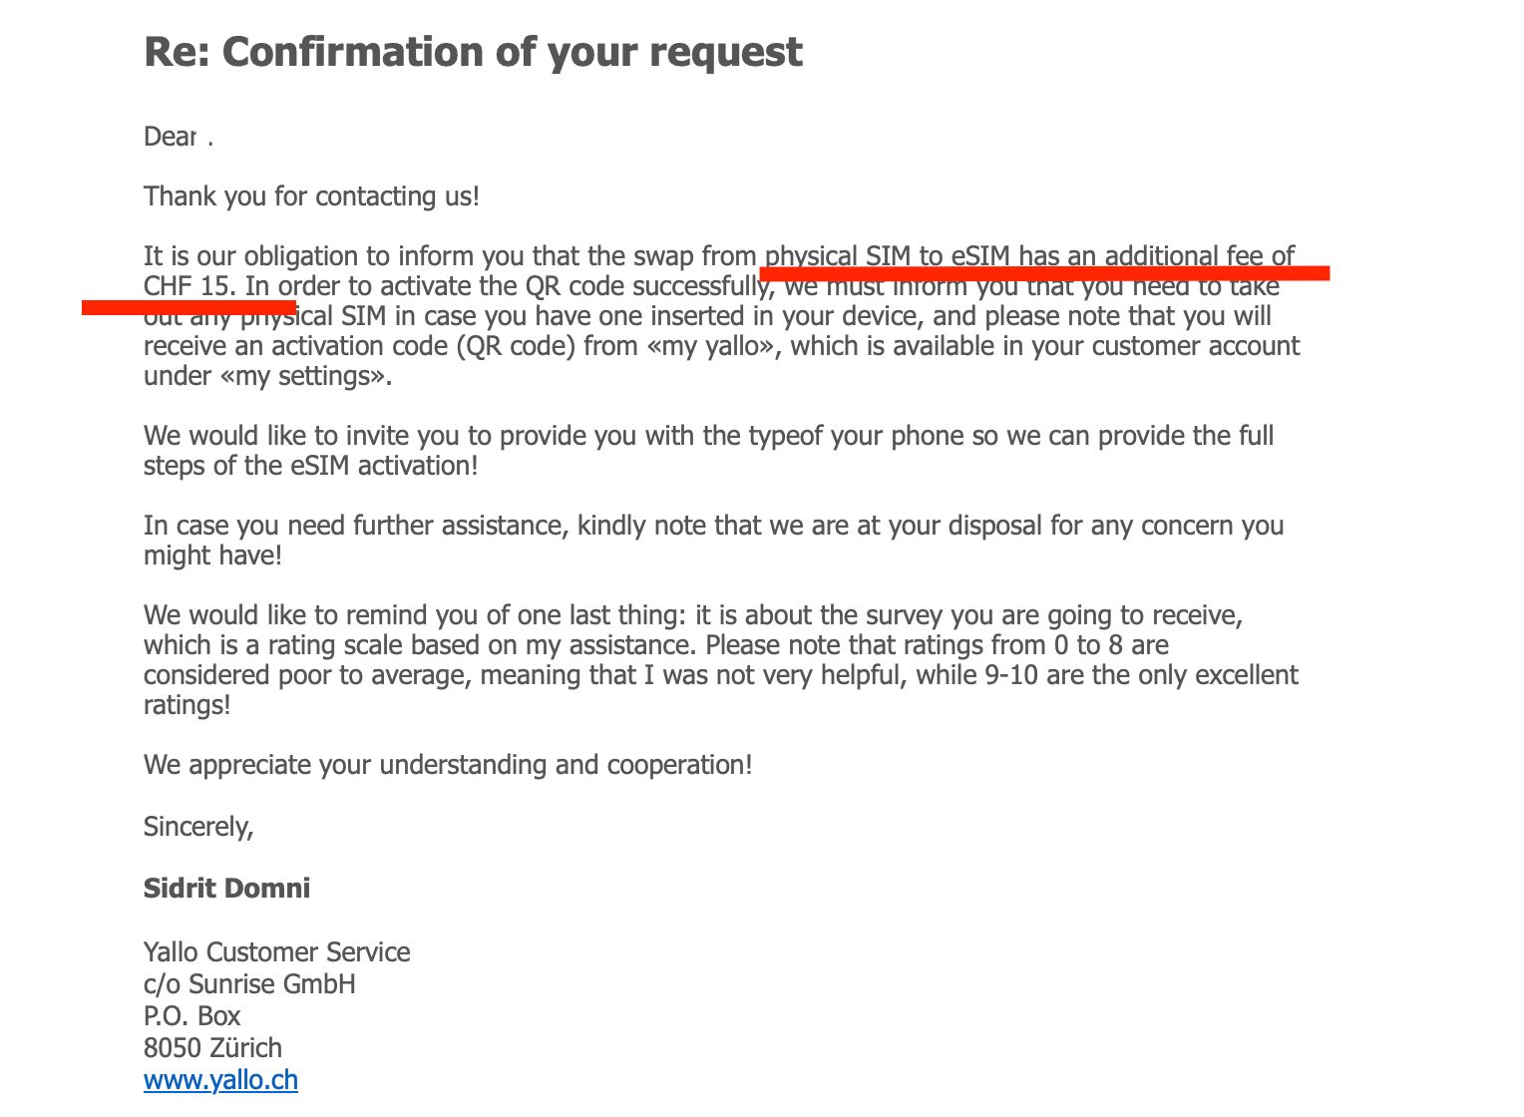The image size is (1524, 1117).
Task: Click the "CHF 15" fee amount
Action: 188,286
